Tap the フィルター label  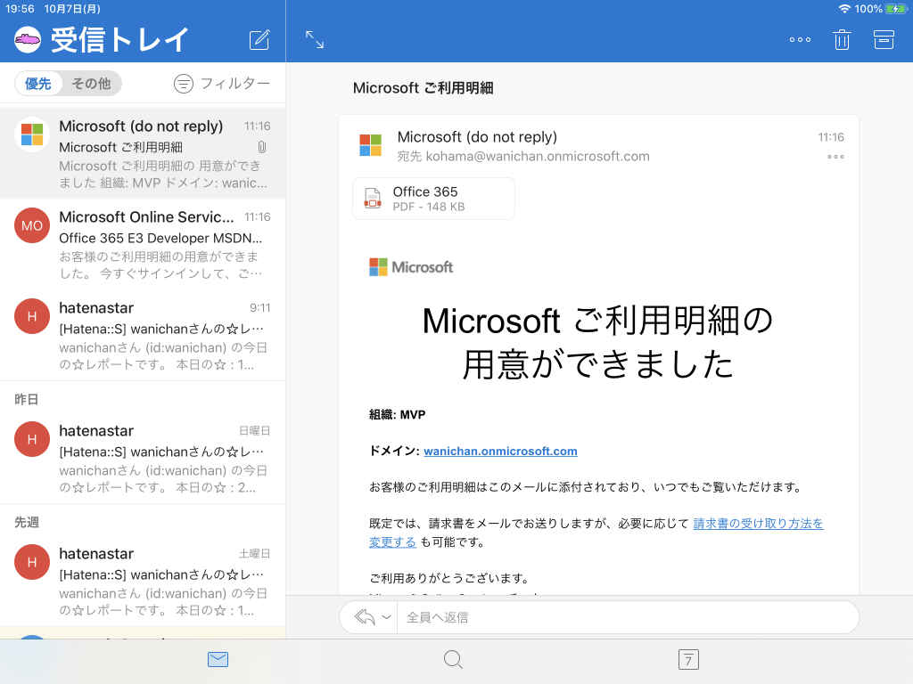tap(235, 84)
